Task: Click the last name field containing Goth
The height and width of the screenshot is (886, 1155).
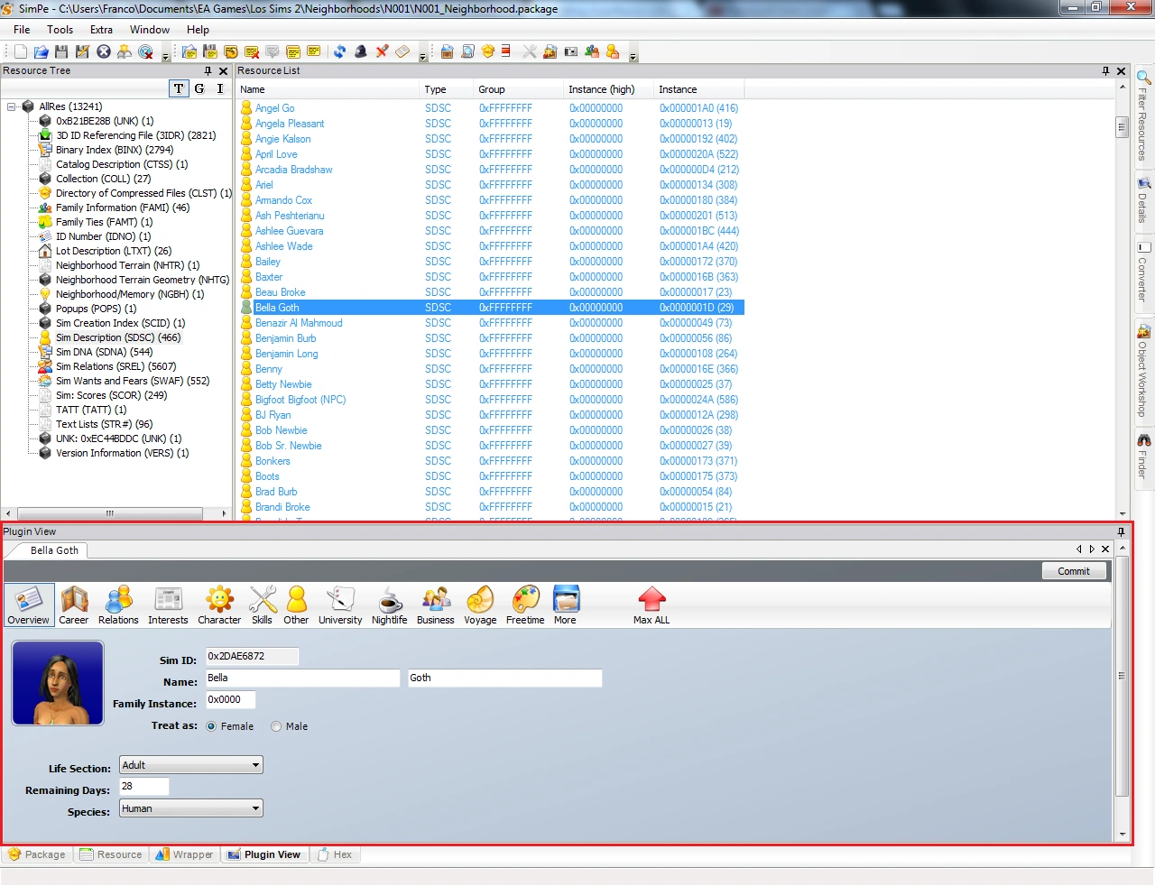Action: [505, 678]
